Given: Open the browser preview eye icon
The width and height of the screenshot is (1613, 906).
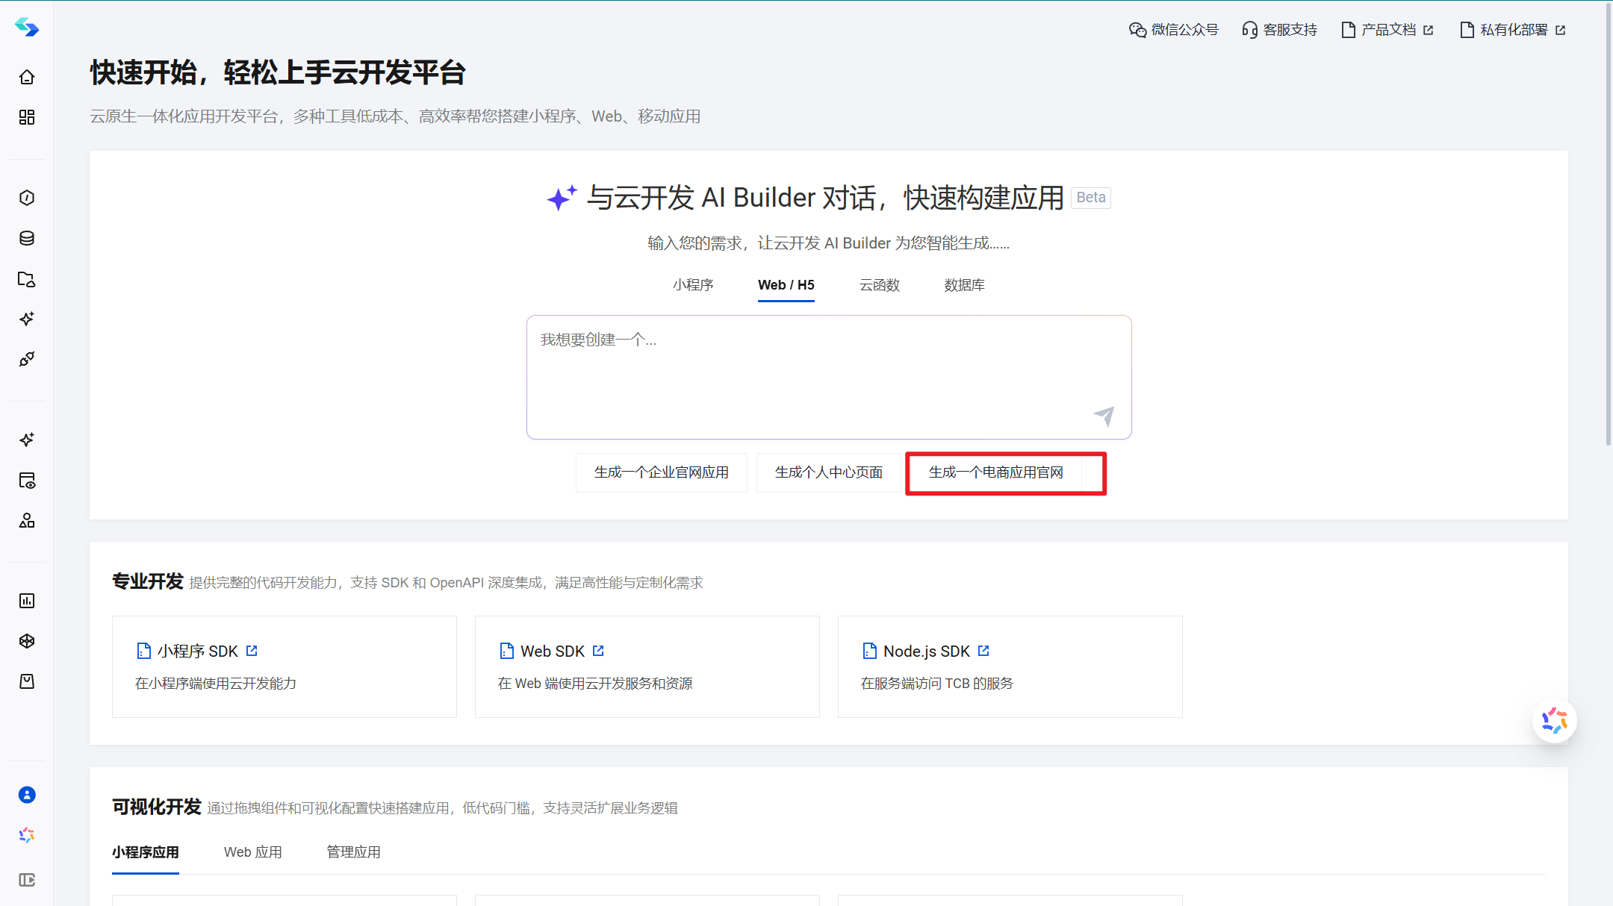Looking at the screenshot, I should click(x=27, y=480).
